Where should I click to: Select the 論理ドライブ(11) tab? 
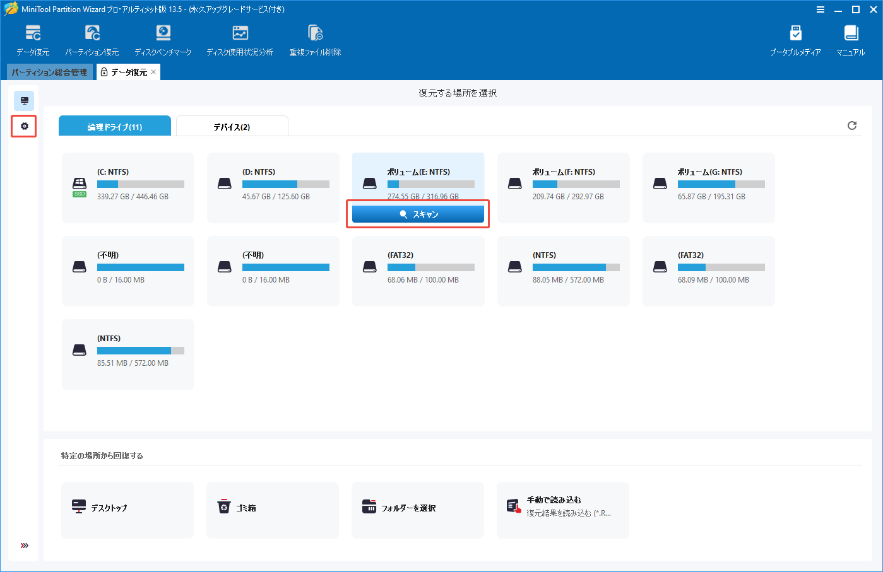coord(114,125)
